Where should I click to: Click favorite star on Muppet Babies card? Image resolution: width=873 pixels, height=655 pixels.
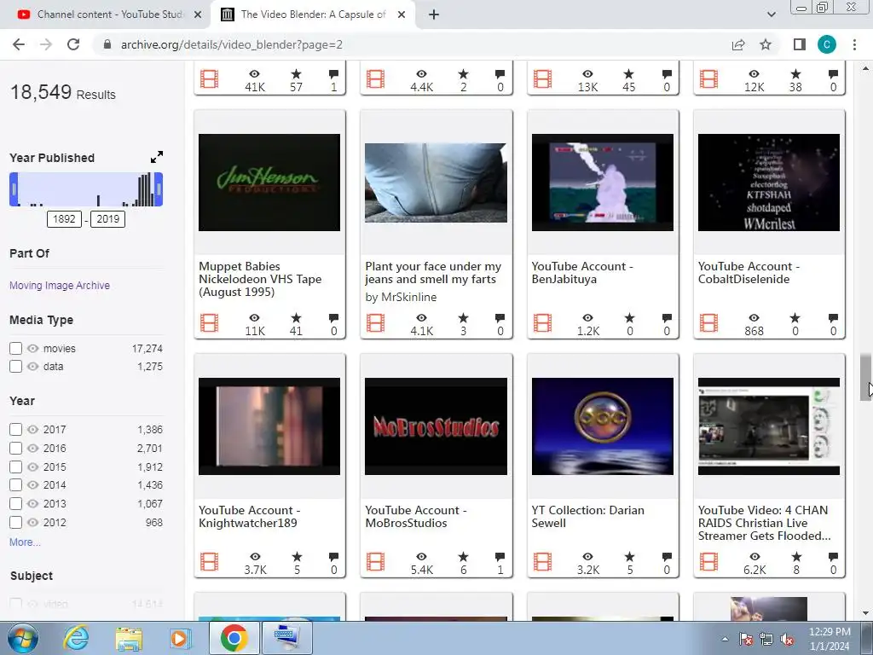pyautogui.click(x=296, y=317)
